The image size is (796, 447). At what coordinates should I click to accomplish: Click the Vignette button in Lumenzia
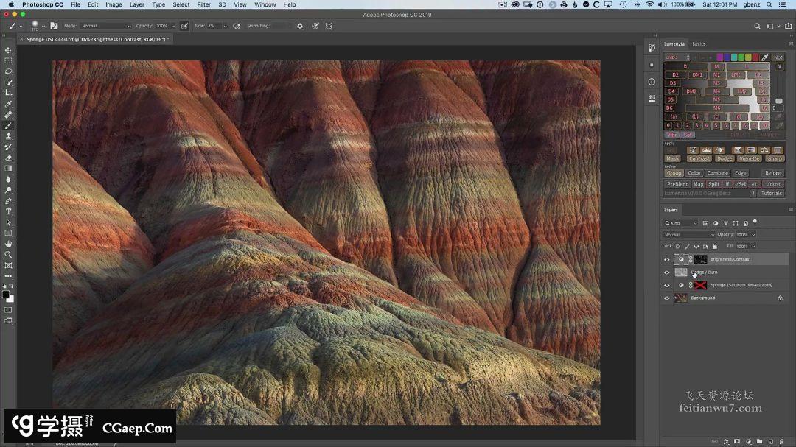coord(749,158)
